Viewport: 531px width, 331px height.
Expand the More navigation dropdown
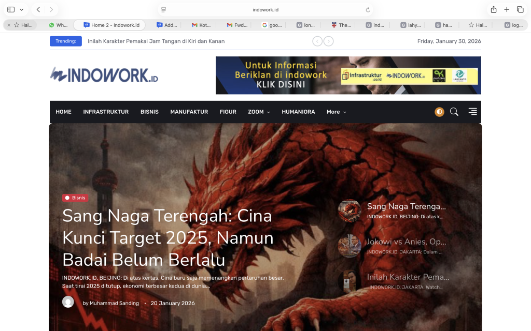click(x=336, y=112)
